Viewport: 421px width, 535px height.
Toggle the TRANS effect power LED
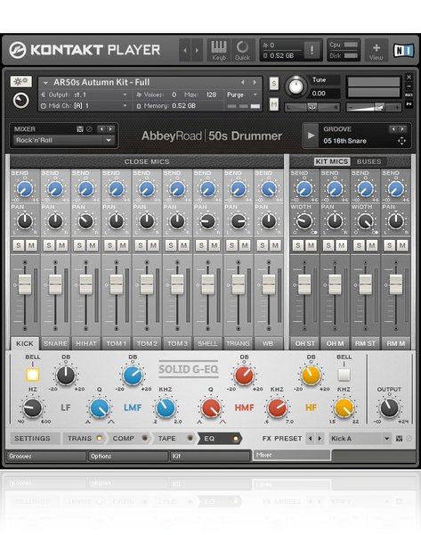(100, 438)
